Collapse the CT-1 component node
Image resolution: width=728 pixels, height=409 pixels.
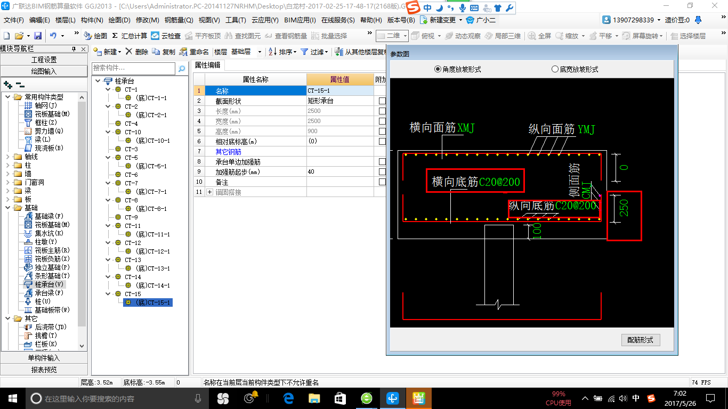click(x=108, y=89)
